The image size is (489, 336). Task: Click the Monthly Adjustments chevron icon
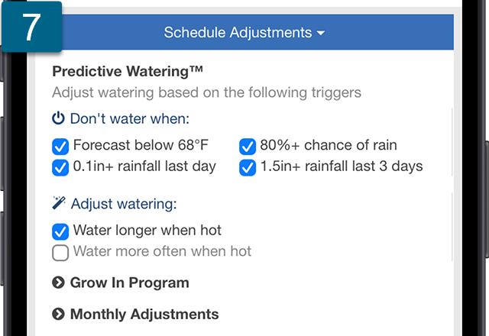58,314
